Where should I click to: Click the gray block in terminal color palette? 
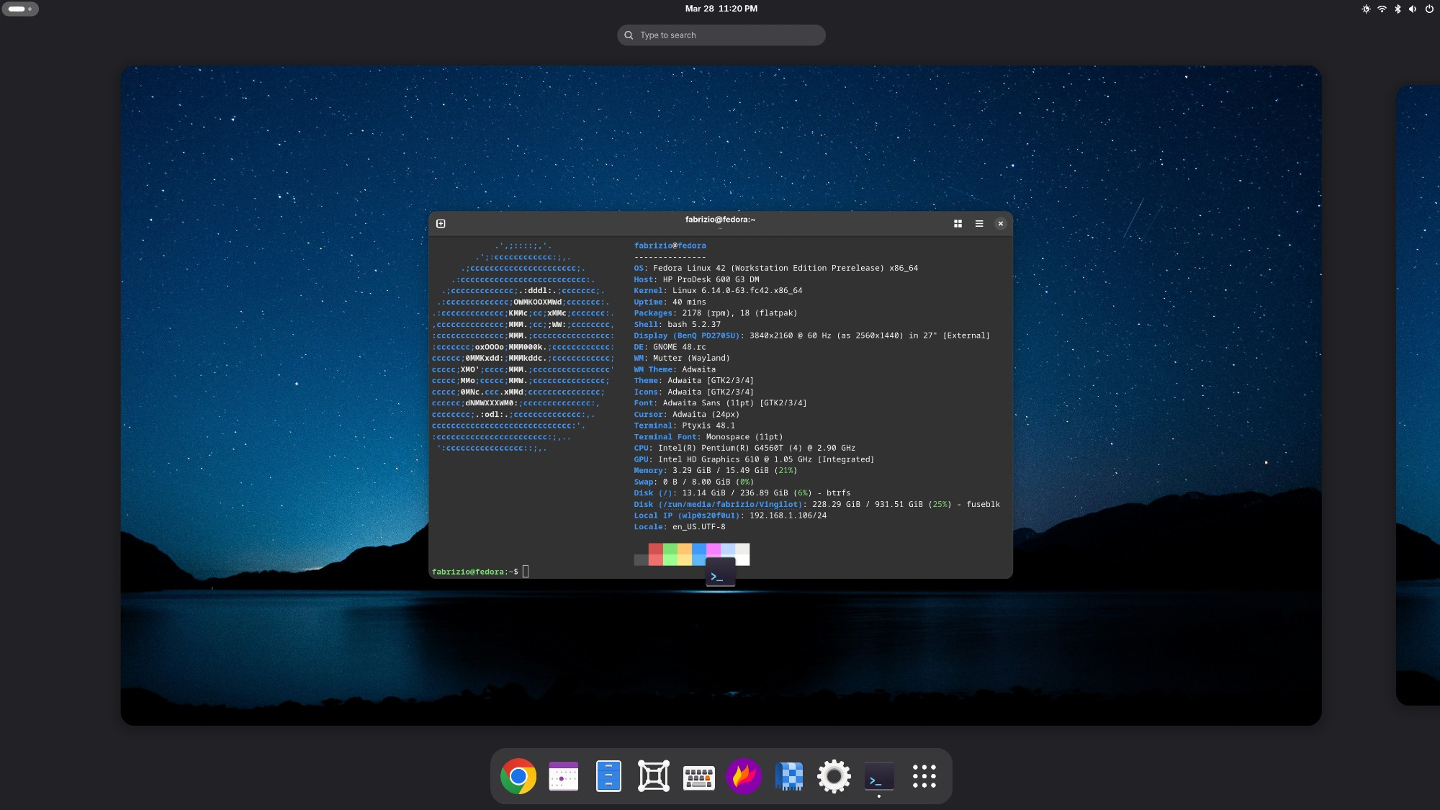[x=641, y=560]
